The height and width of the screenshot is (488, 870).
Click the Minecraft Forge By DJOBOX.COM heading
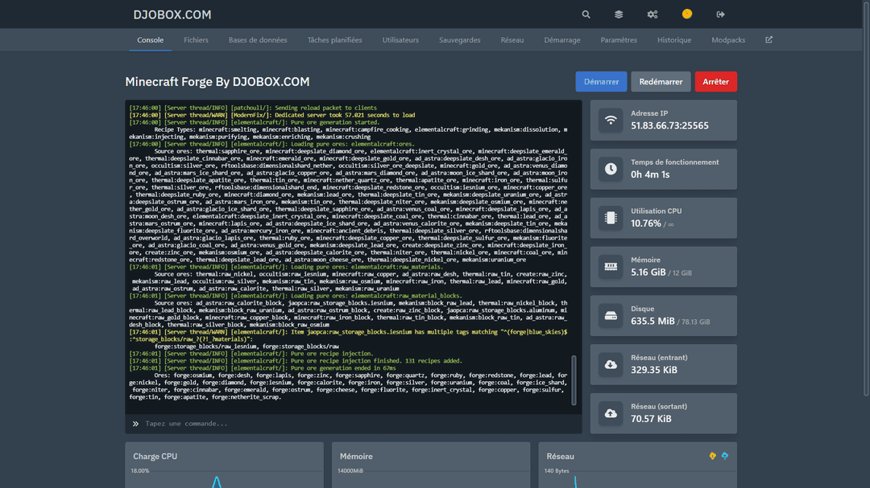click(217, 81)
